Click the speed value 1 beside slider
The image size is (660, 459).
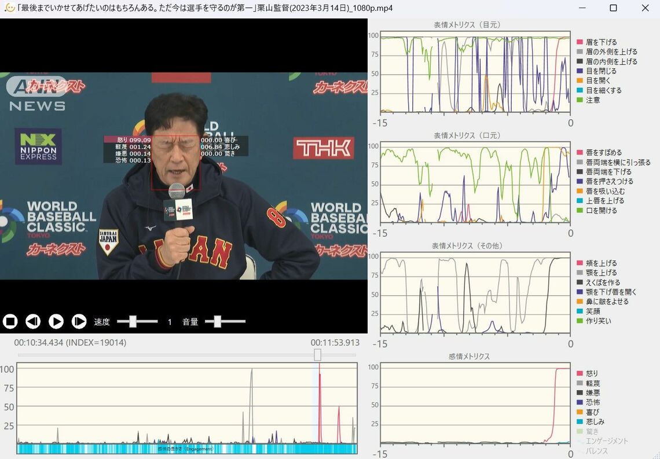pos(170,322)
